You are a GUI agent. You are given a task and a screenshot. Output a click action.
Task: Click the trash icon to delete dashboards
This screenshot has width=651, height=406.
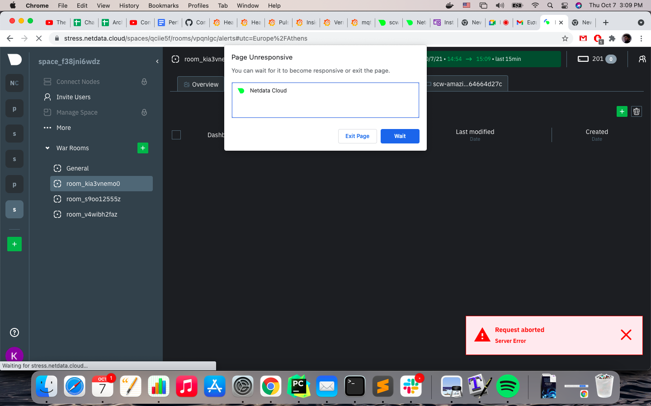click(x=636, y=111)
